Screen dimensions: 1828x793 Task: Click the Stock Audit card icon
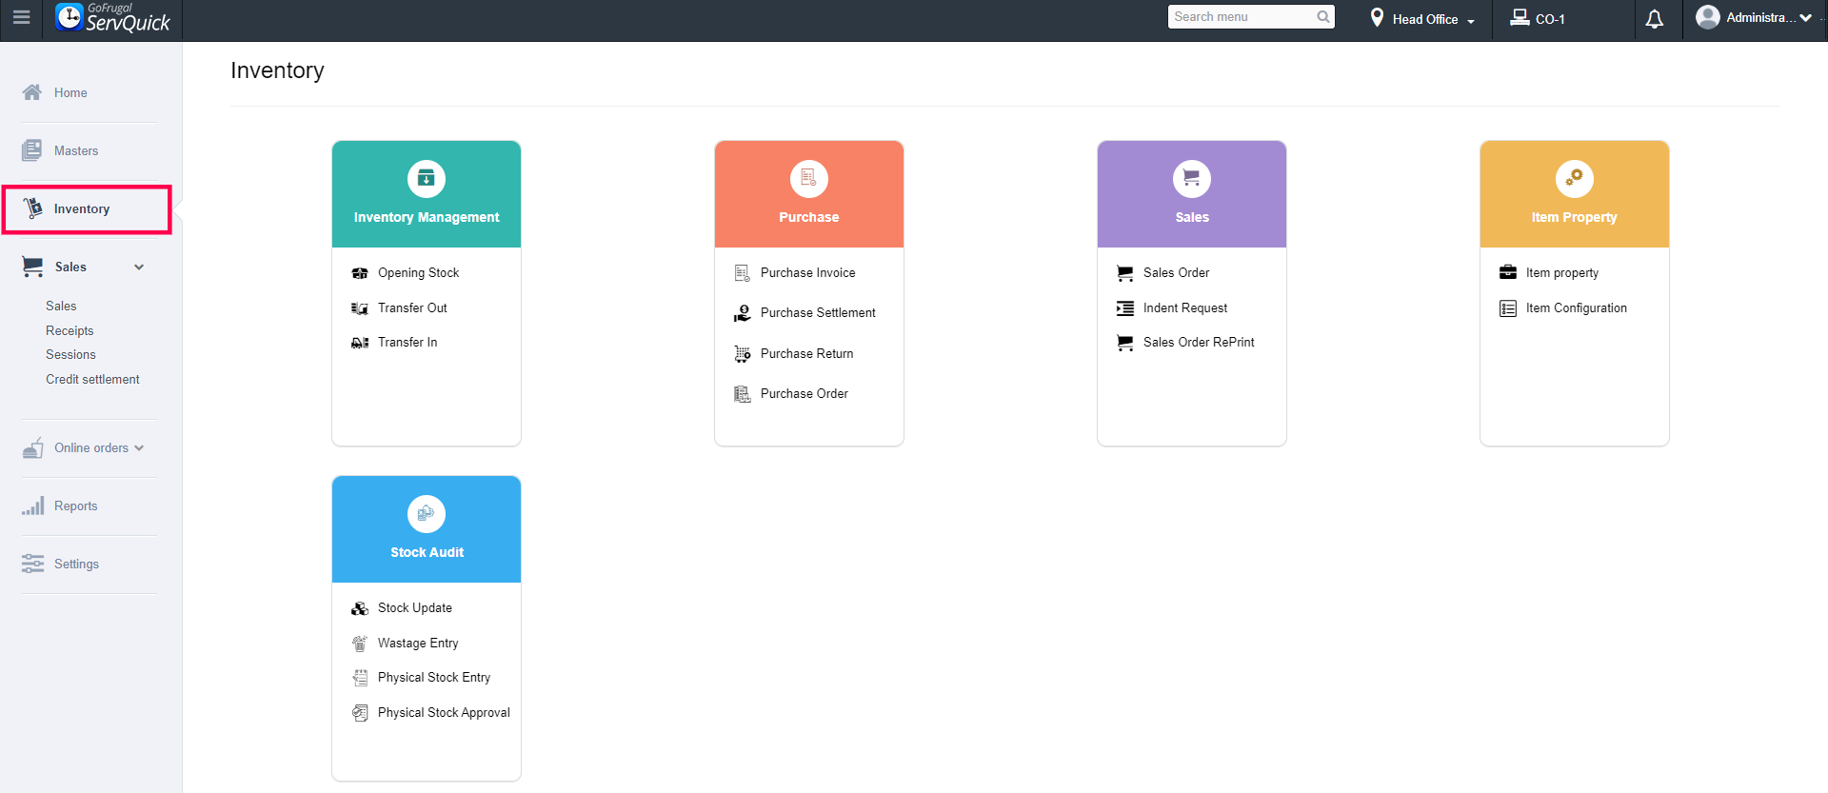tap(427, 514)
